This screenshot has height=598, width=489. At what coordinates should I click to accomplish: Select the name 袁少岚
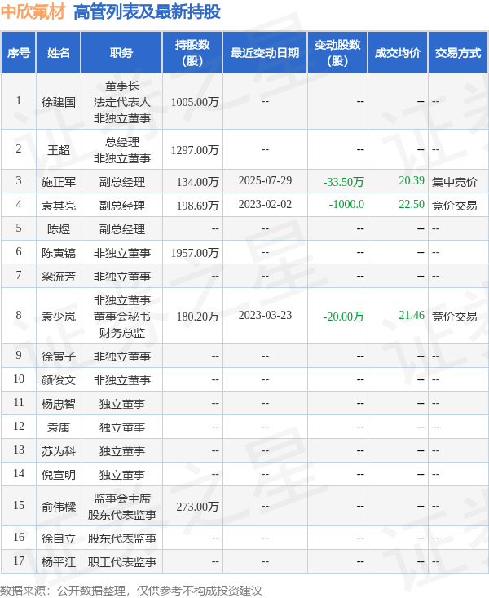click(59, 317)
